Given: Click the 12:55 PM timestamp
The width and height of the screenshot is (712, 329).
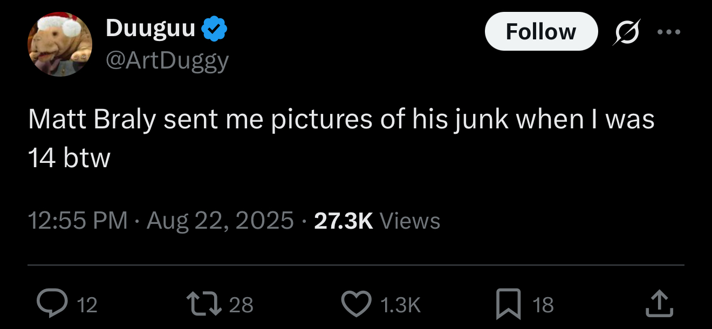Looking at the screenshot, I should point(78,221).
